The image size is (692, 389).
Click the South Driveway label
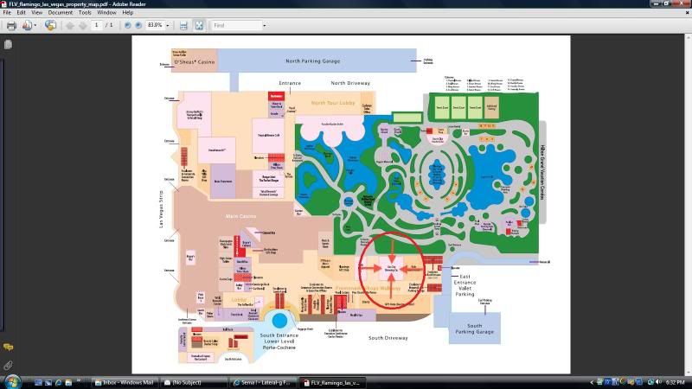(x=388, y=338)
